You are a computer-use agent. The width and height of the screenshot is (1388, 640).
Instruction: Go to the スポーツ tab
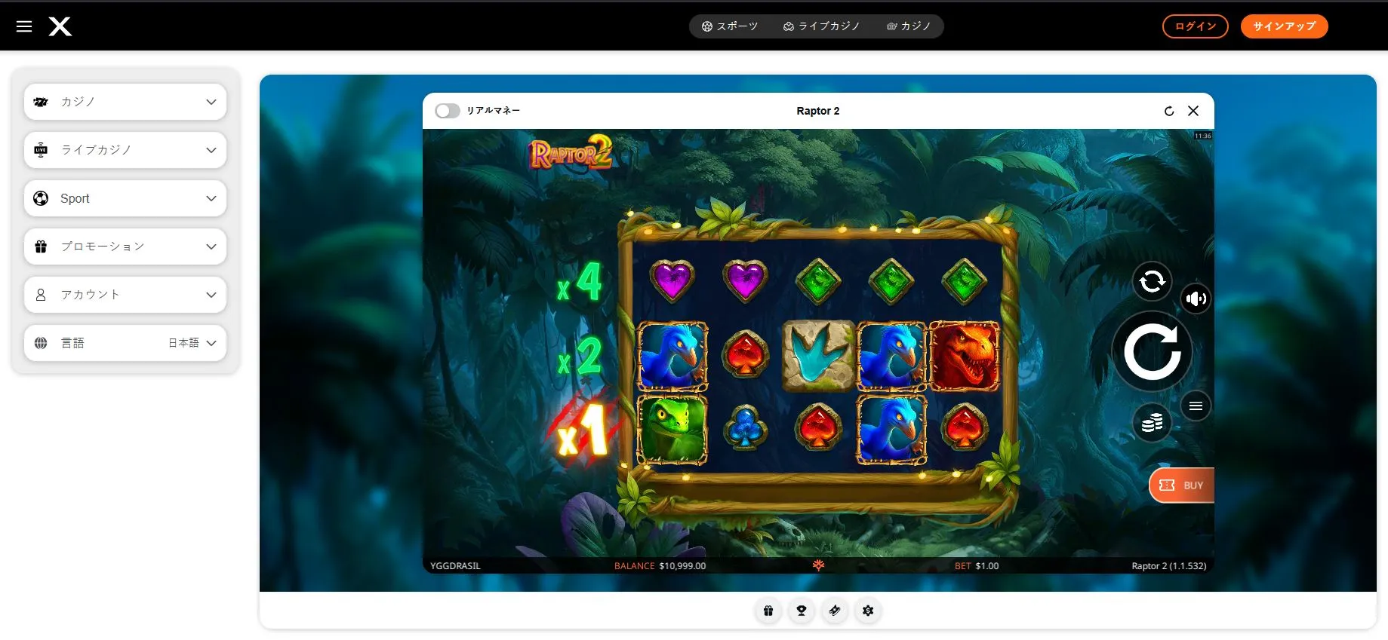coord(730,26)
